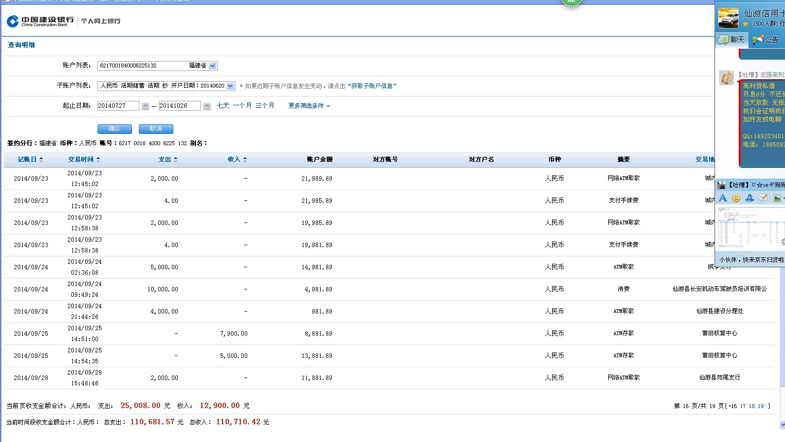Click the group avatar car picture
The width and height of the screenshot is (785, 442).
[x=728, y=18]
